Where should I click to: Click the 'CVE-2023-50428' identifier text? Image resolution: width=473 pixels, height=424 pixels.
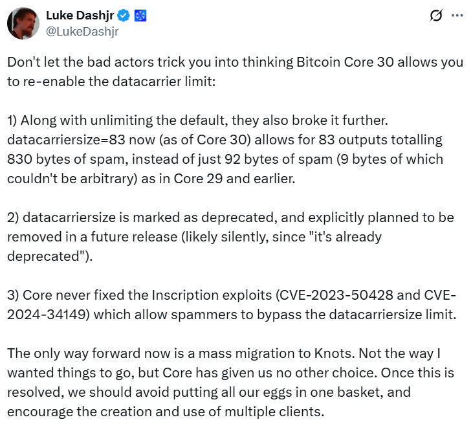tap(336, 295)
